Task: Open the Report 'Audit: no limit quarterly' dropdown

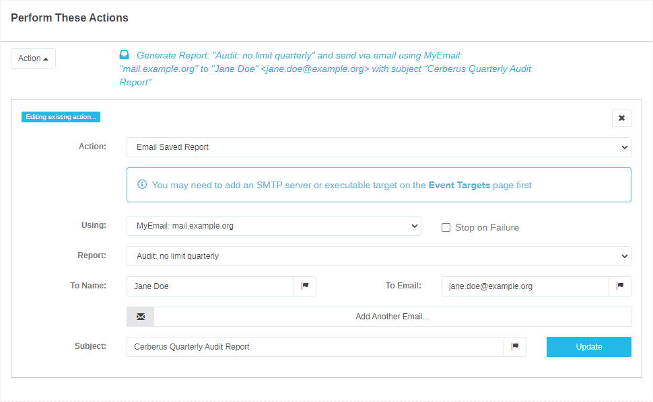Action: (378, 256)
